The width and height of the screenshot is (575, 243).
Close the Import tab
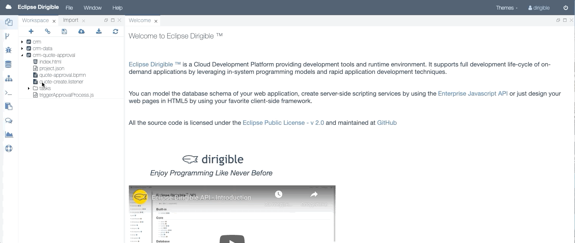point(83,21)
